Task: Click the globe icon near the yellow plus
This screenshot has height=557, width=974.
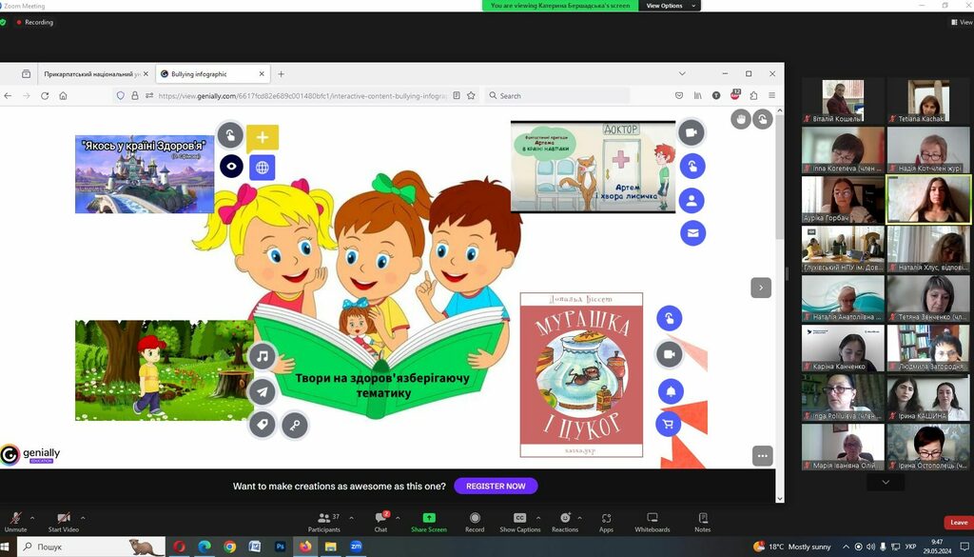Action: click(x=262, y=168)
